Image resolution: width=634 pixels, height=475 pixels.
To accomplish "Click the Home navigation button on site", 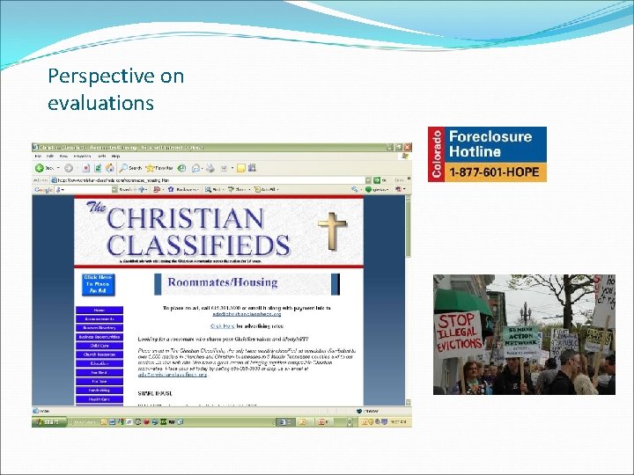I will (x=100, y=311).
